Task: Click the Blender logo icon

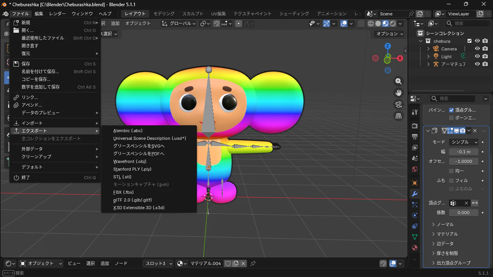Action: tap(5, 13)
